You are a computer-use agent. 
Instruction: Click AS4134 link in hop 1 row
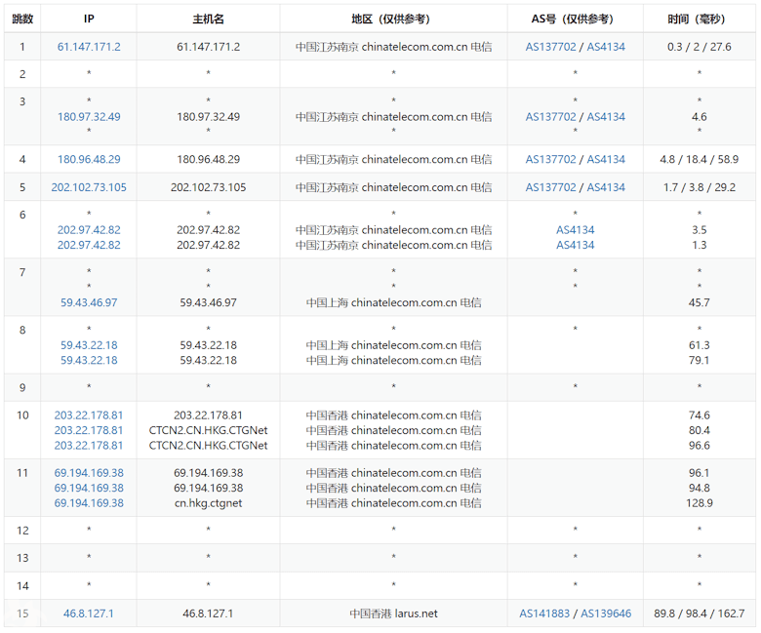606,47
